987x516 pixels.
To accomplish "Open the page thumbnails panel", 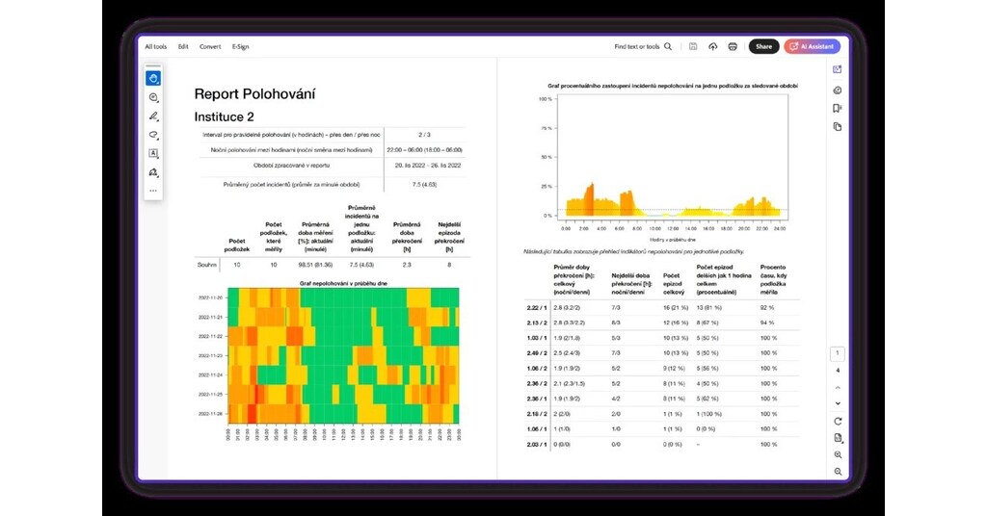I will point(838,126).
